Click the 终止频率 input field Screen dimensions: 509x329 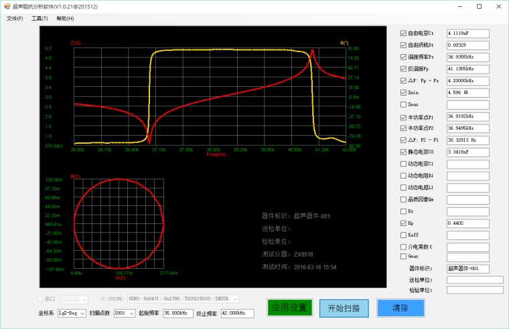[237, 313]
